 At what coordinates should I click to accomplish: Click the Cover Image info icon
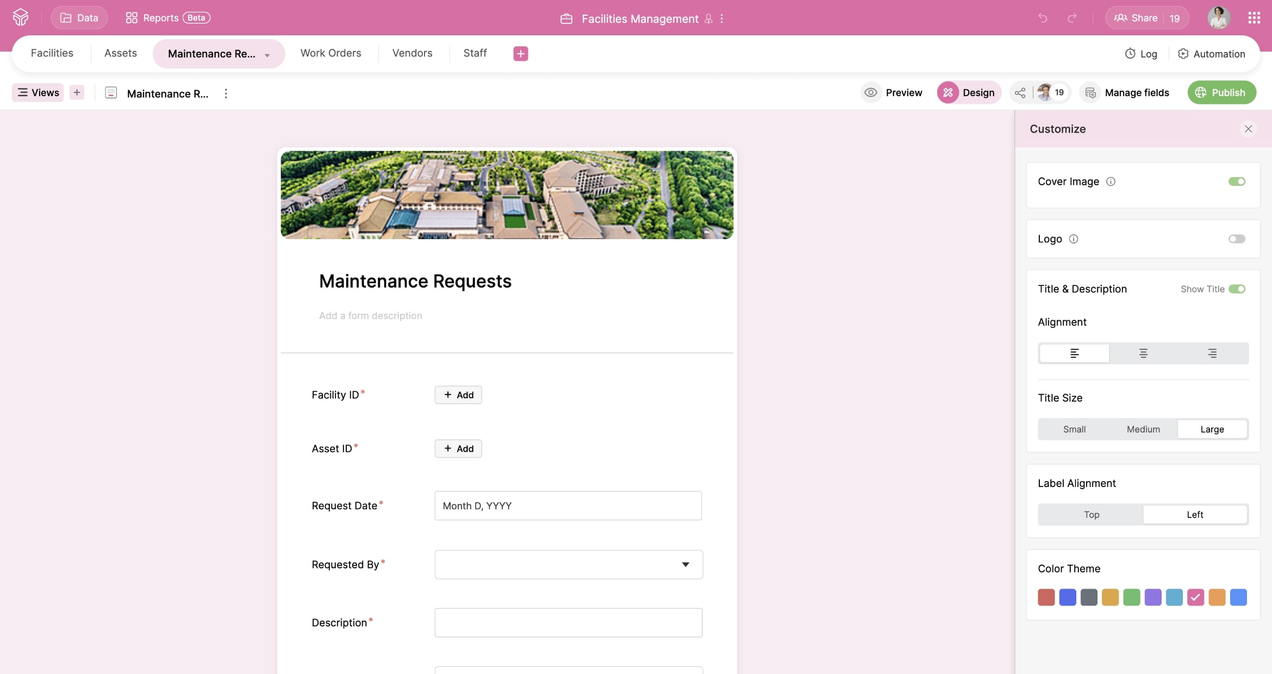coord(1111,182)
